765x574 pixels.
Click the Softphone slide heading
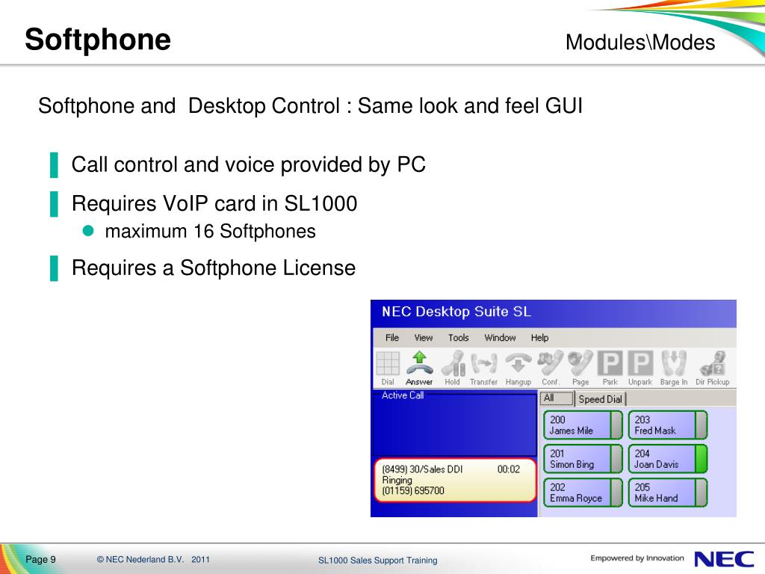[98, 39]
